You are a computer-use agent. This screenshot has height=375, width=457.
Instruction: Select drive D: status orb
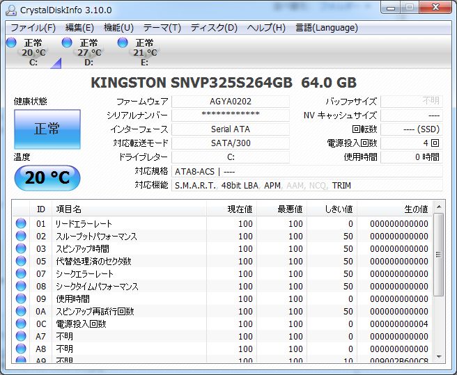tap(67, 42)
